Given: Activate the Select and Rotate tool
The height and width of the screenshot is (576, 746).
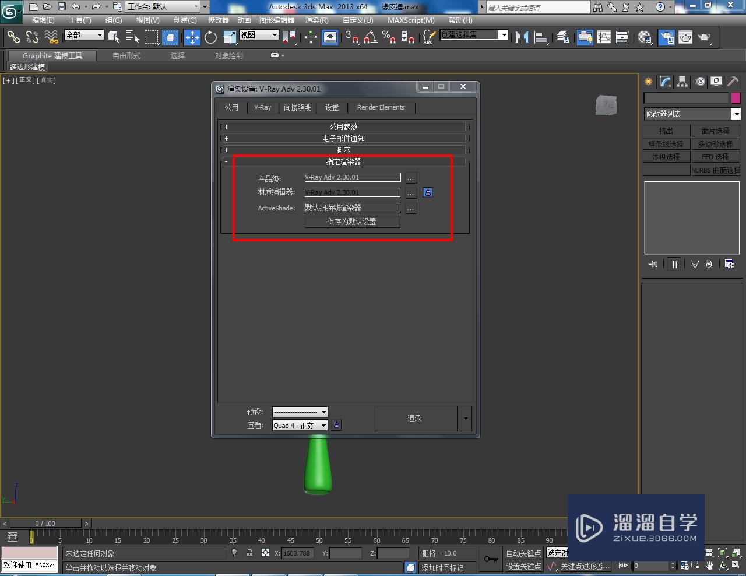Looking at the screenshot, I should (211, 37).
